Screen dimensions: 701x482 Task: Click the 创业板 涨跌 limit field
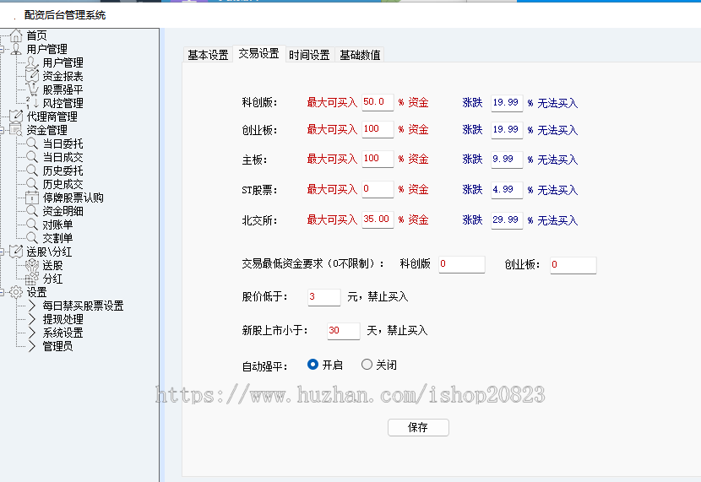507,130
